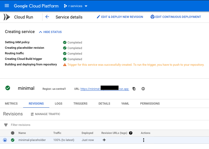This screenshot has height=149, width=209.
Task: Click the minimal-placeholder revision name
Action: coord(32,140)
